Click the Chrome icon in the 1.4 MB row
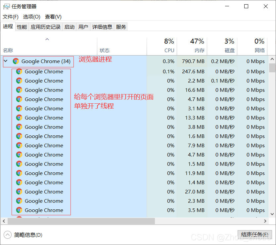 pyautogui.click(x=19, y=182)
